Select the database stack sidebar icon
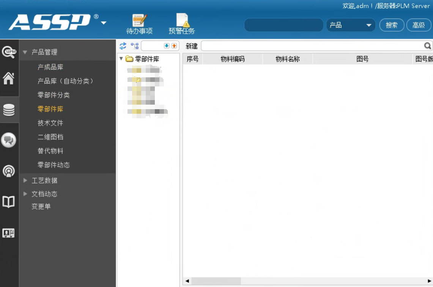The image size is (433, 287). tap(9, 110)
